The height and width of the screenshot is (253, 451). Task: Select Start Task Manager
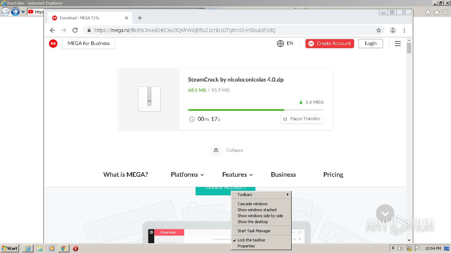pyautogui.click(x=261, y=231)
